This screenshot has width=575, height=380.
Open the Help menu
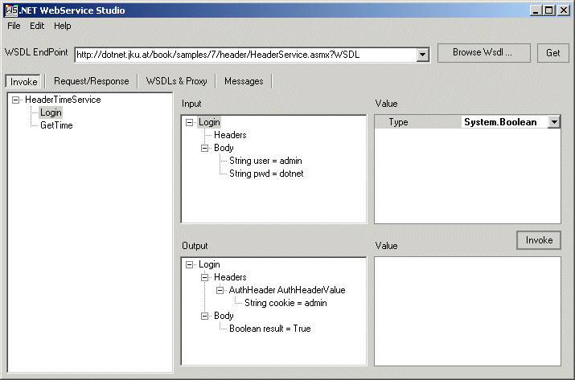pos(63,26)
